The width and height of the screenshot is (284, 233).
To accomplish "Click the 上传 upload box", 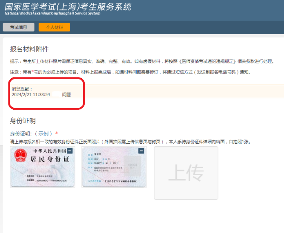I will tap(186, 173).
